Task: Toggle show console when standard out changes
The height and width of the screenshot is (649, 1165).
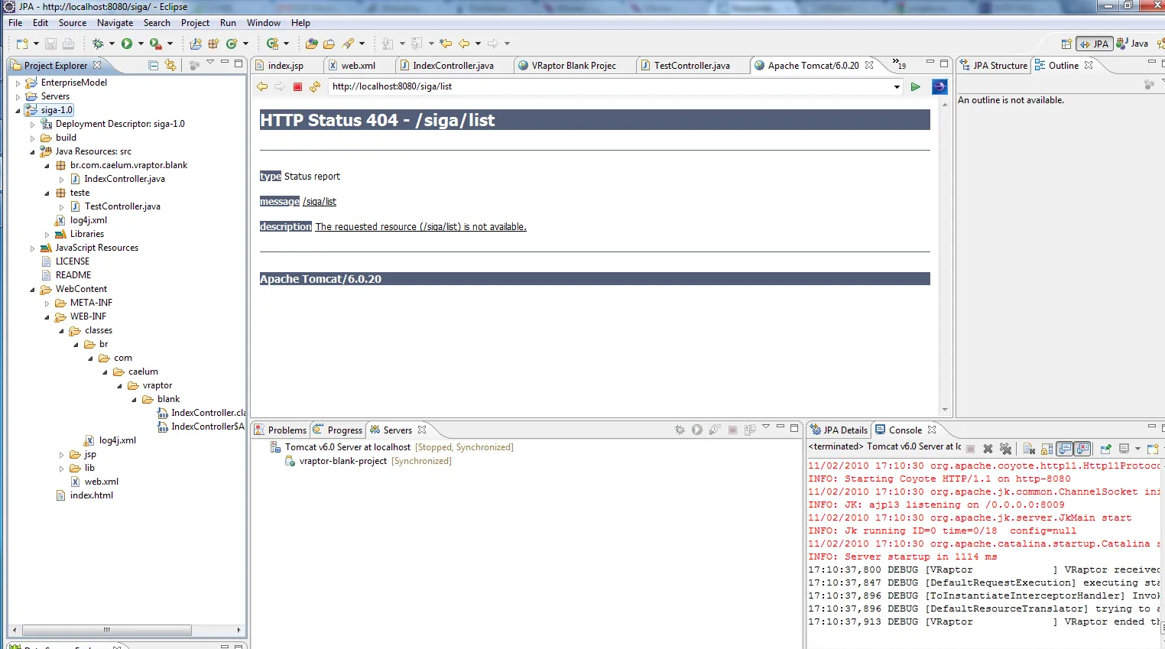Action: pyautogui.click(x=1065, y=449)
